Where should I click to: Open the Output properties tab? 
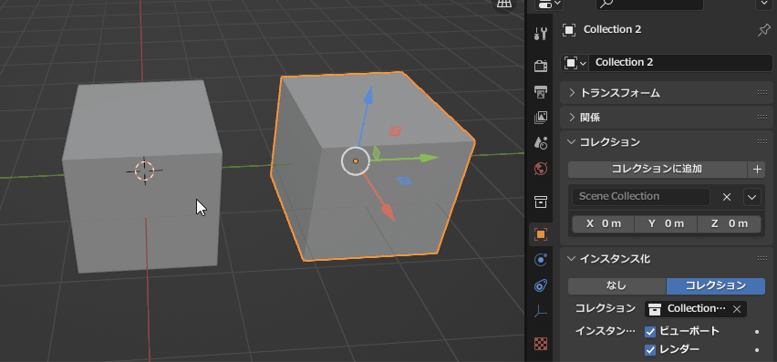click(x=540, y=91)
